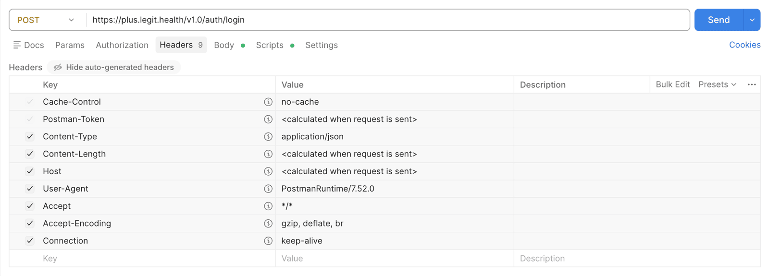Click info icon for Content-Type header
Viewport: 769px width, 276px height.
click(x=268, y=137)
